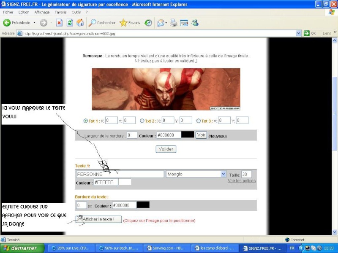Expand hidden tray icons arrow
This screenshot has width=338, height=253.
pyautogui.click(x=301, y=248)
